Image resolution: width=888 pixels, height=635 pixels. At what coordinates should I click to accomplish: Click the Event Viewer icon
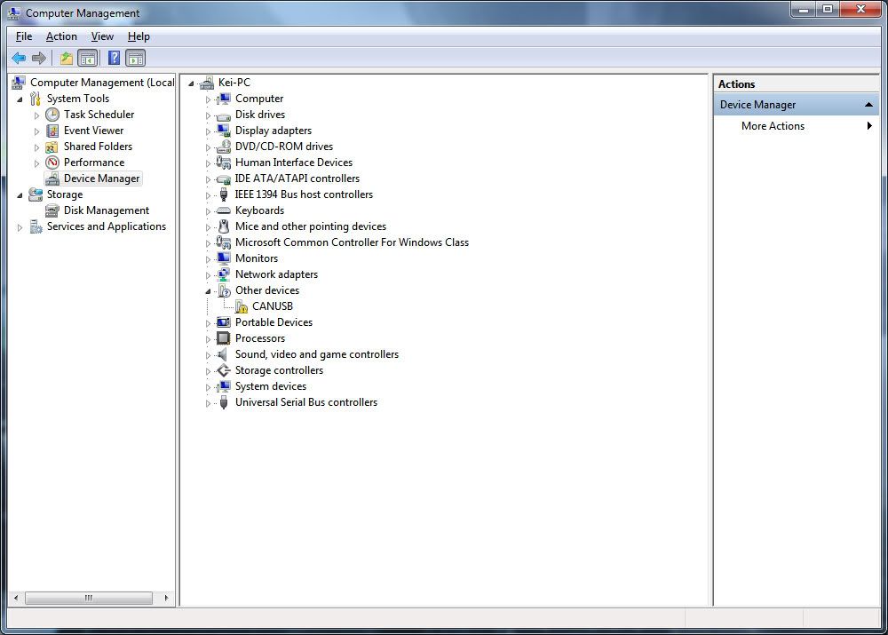click(x=52, y=131)
